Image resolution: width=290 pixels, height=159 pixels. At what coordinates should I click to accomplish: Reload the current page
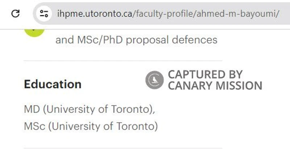click(16, 13)
